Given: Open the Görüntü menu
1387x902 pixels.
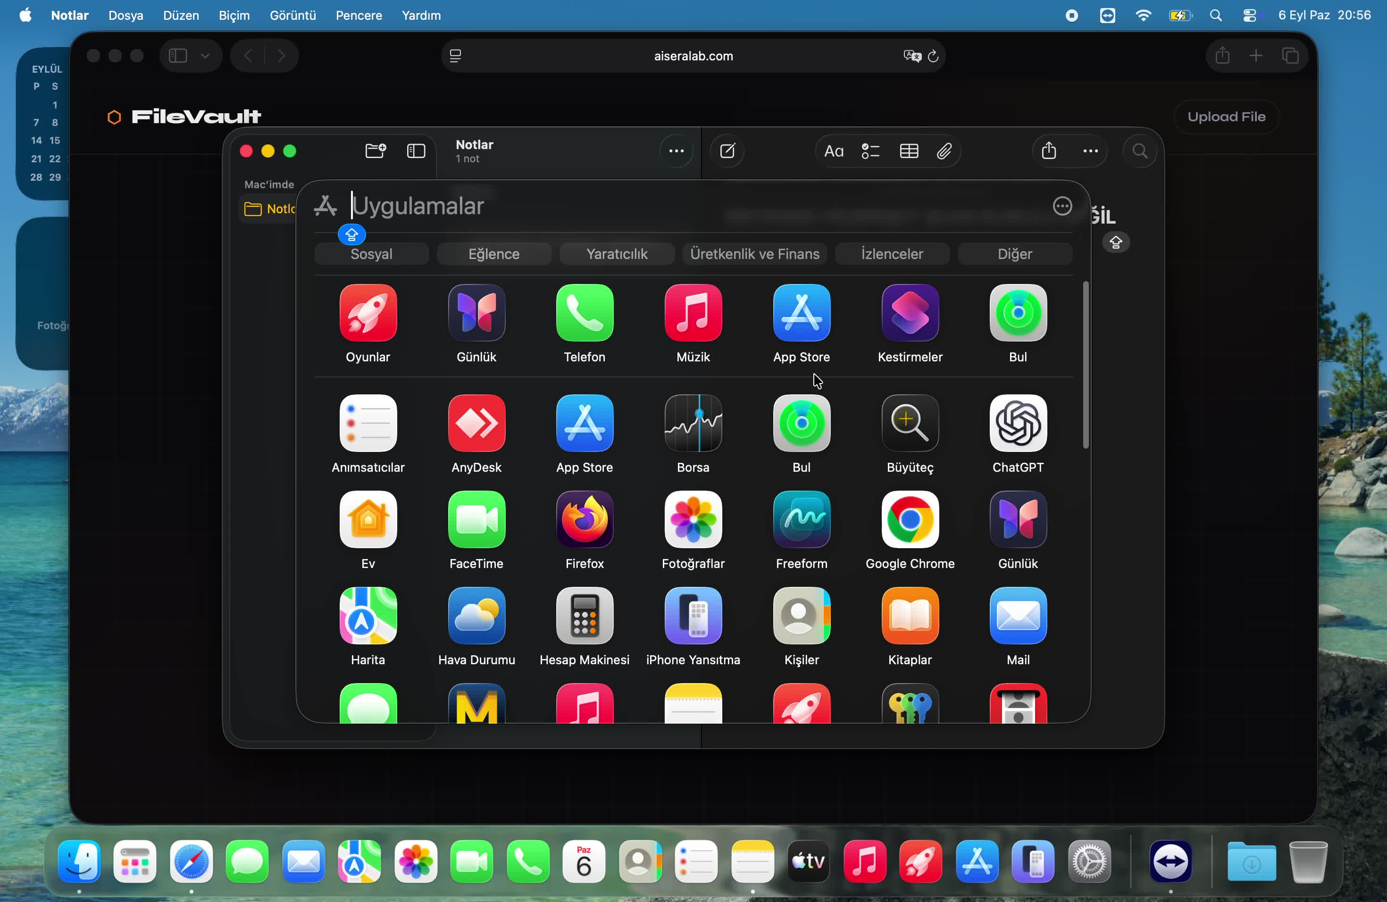Looking at the screenshot, I should click(292, 15).
